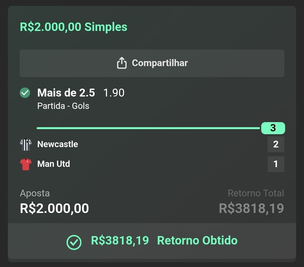This screenshot has width=304, height=267.
Task: Click Man Utd's score box showing 1
Action: click(276, 164)
